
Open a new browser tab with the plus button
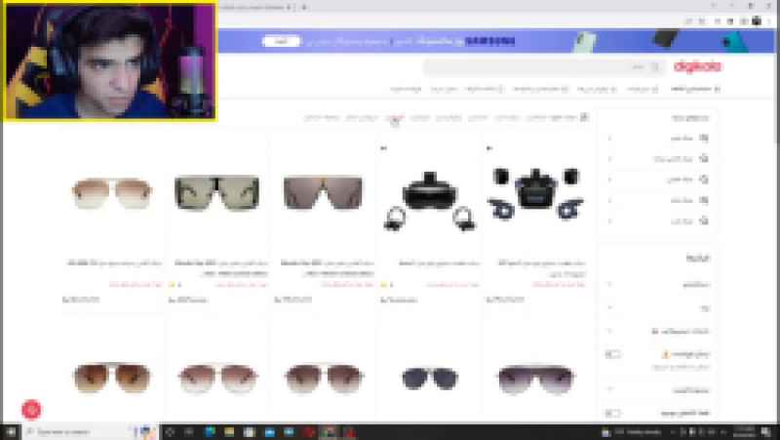[x=304, y=7]
